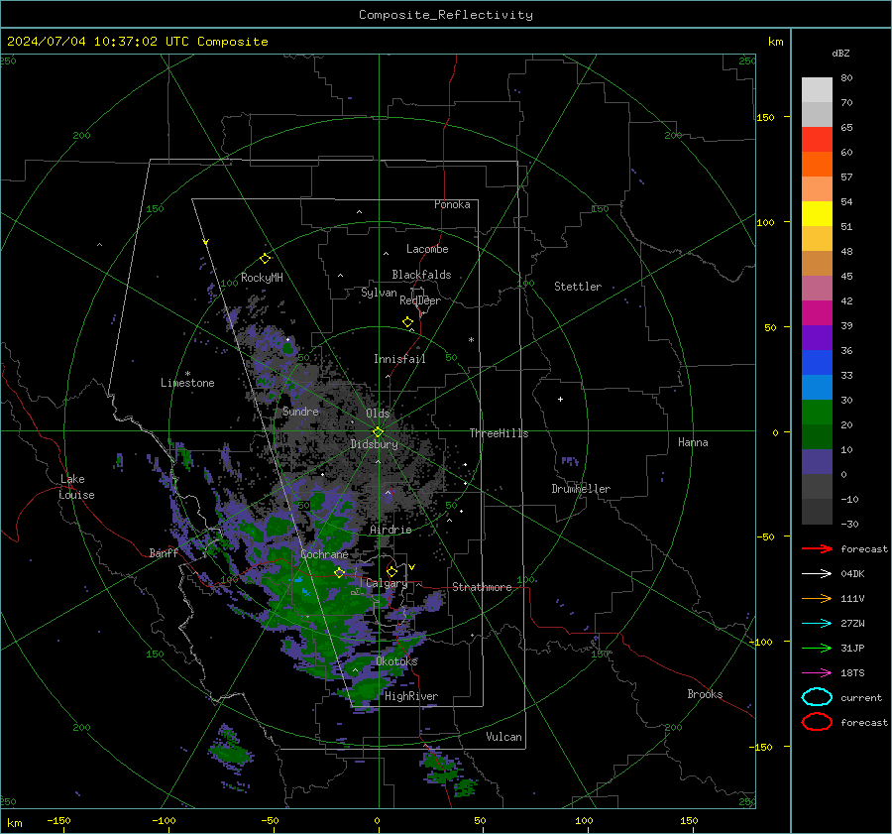
Task: Click the Limestone label
Action: [187, 383]
